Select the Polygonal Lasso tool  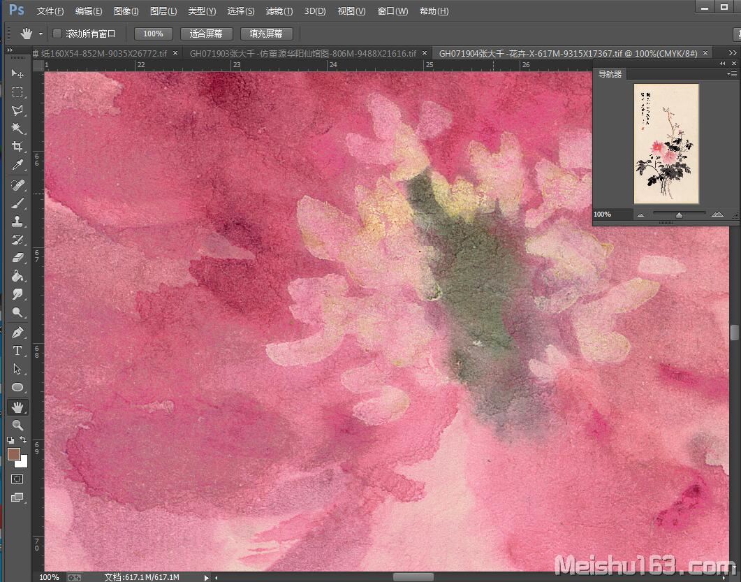[x=17, y=110]
